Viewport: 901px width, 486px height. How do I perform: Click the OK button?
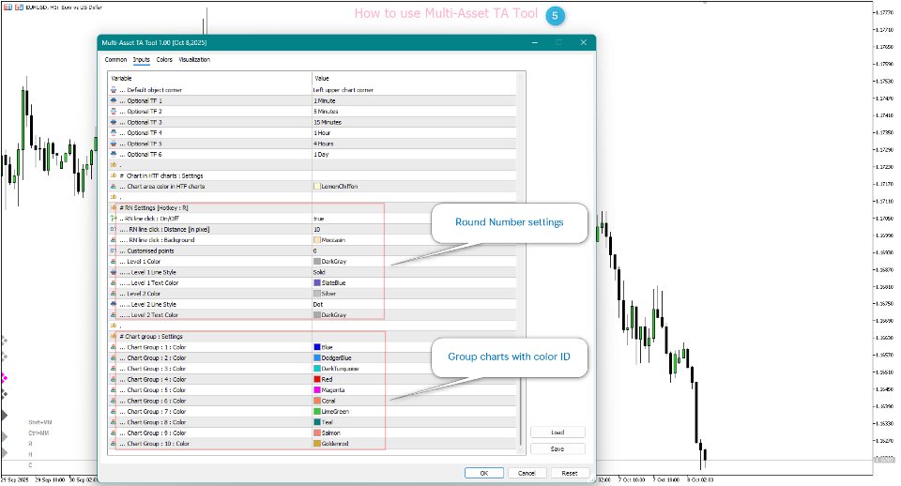tap(484, 474)
